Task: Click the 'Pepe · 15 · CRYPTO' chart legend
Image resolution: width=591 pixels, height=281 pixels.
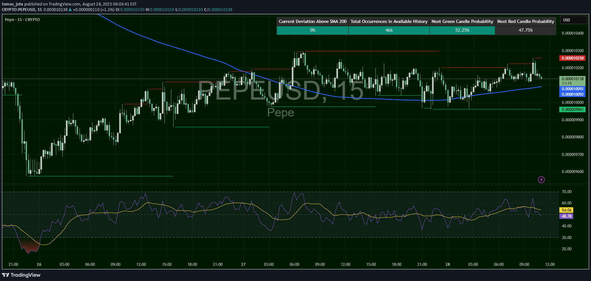Action: [22, 19]
